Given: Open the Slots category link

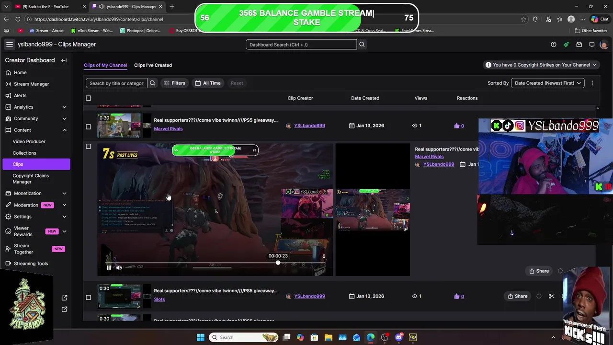Looking at the screenshot, I should 159,299.
